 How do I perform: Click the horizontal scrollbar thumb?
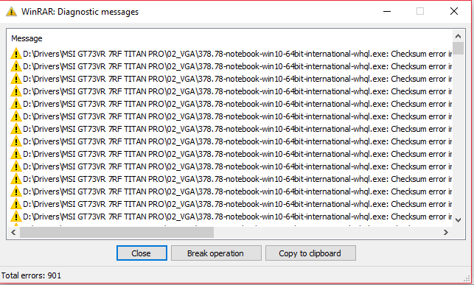point(116,232)
